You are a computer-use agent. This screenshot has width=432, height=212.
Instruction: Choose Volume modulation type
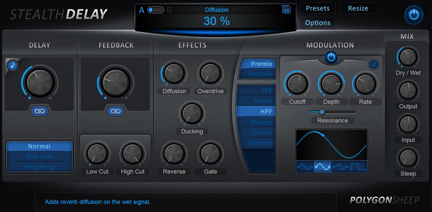258,143
